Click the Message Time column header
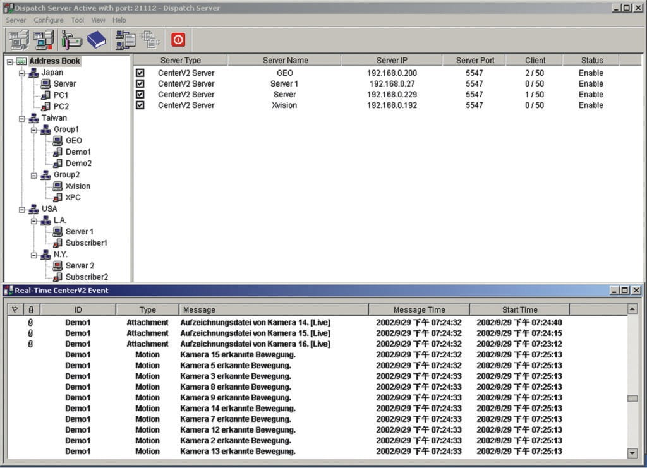Screen dimensions: 647x468 point(419,309)
